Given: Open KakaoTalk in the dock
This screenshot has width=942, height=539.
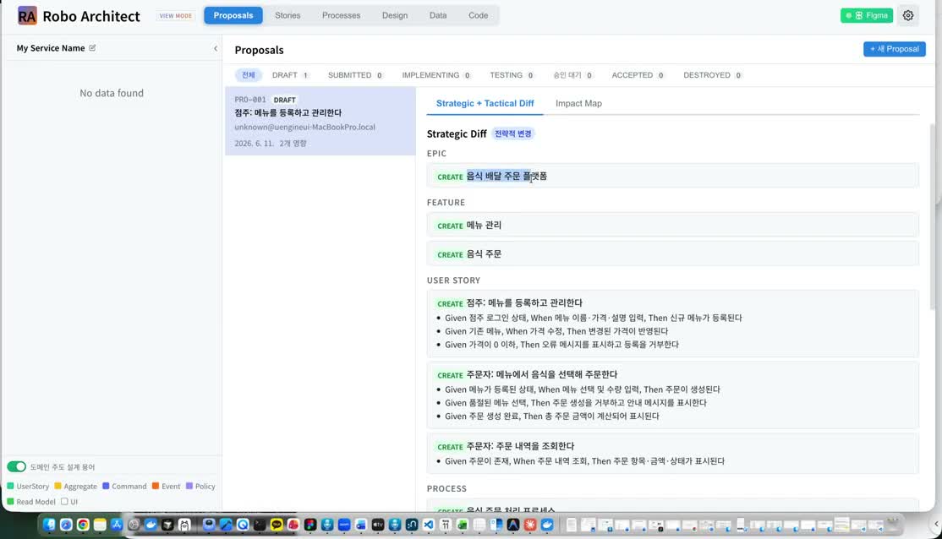Looking at the screenshot, I should (277, 525).
